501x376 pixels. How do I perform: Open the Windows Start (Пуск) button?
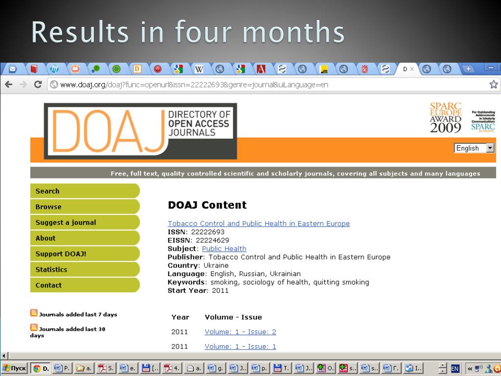[15, 368]
